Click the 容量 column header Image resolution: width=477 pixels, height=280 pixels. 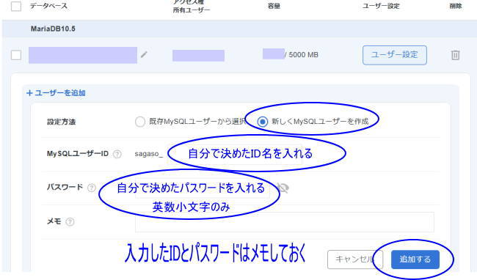point(274,6)
